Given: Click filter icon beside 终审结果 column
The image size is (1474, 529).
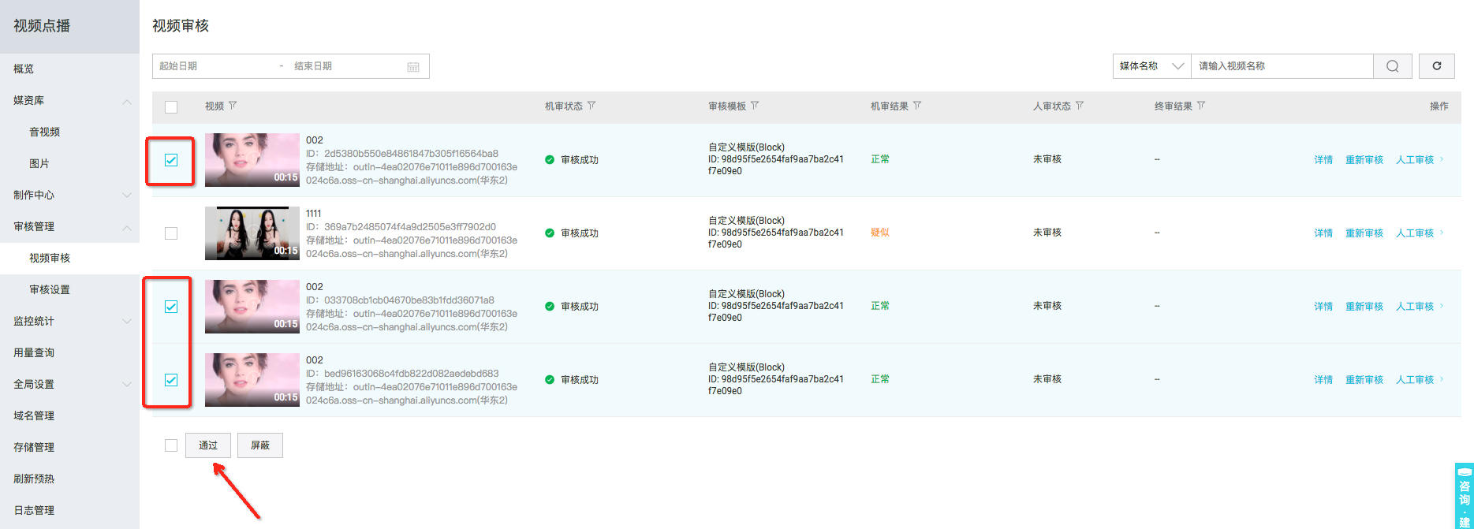Looking at the screenshot, I should pos(1201,106).
